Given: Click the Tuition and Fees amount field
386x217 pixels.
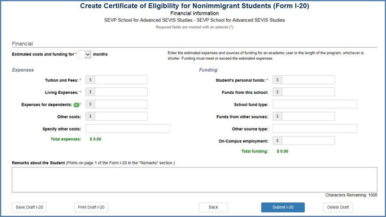Looking at the screenshot, I should click(121, 80).
